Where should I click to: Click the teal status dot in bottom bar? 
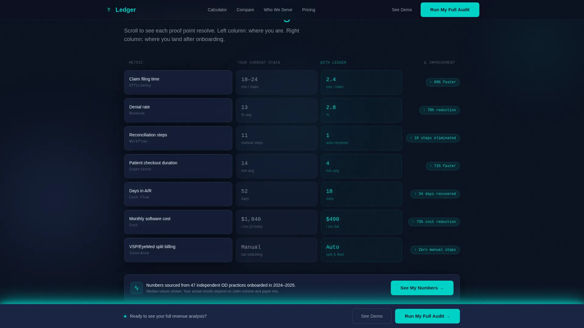coord(125,316)
